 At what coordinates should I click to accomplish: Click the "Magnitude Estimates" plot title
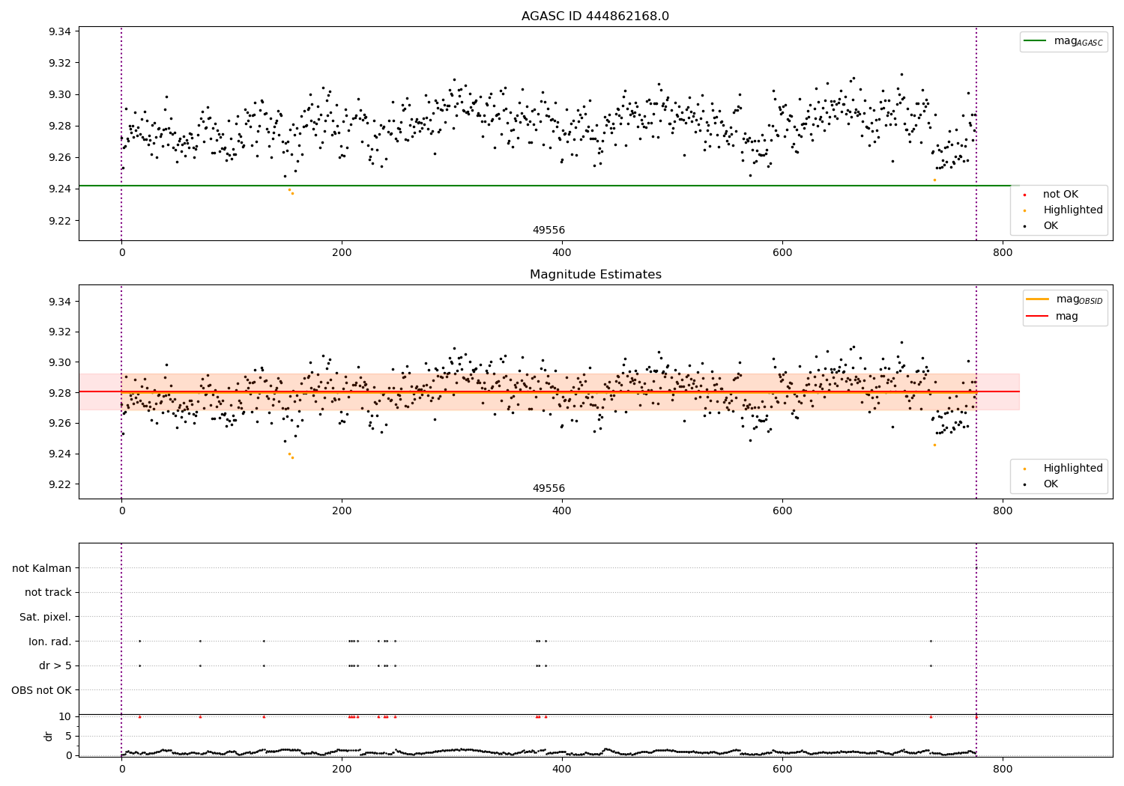point(595,275)
